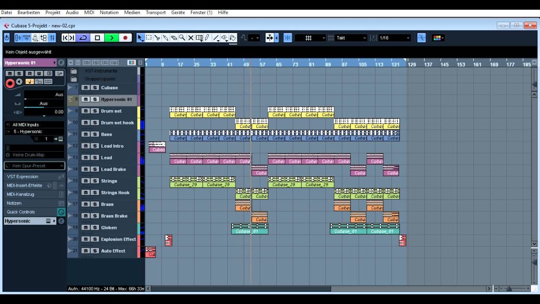Toggle inspector Monitor speaker button
Image resolution: width=540 pixels, height=304 pixels.
coord(19,81)
